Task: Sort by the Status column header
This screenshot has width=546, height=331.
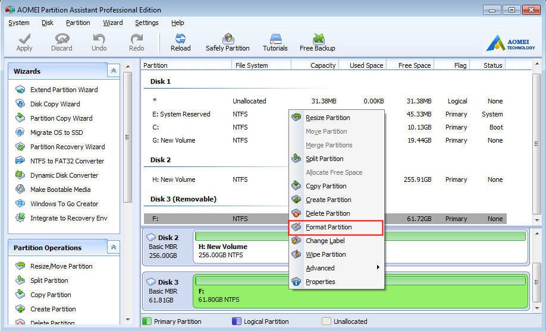Action: click(488, 65)
